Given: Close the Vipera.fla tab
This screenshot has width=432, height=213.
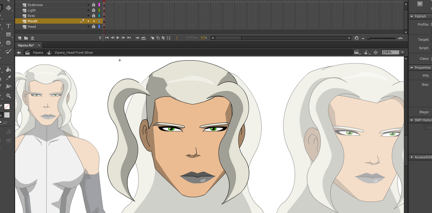Looking at the screenshot, I should click(39, 45).
